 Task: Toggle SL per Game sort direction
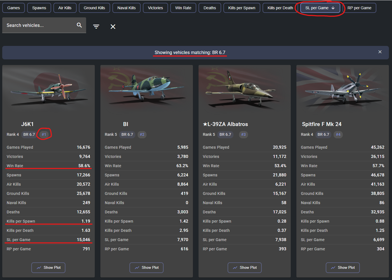(x=320, y=8)
